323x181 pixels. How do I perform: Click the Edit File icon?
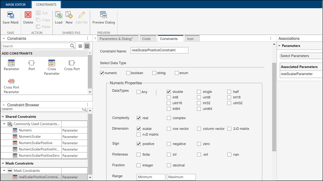point(82,15)
